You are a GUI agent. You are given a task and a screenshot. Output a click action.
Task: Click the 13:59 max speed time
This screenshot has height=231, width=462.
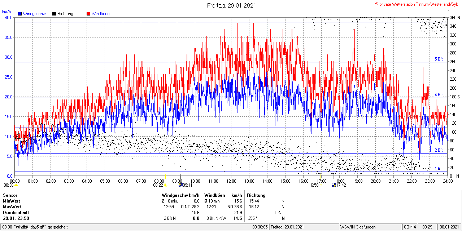click(169, 207)
